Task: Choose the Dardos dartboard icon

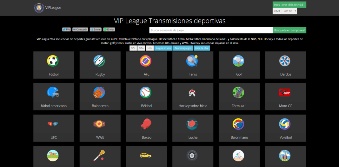Action: [285, 61]
